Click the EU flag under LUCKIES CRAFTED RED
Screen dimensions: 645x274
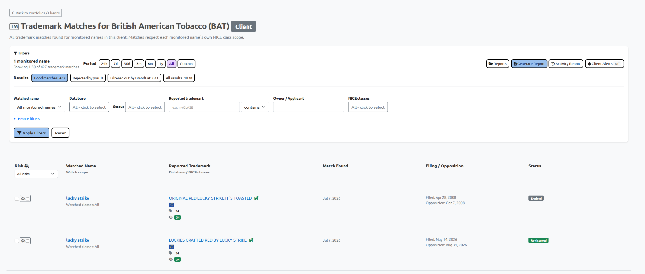(172, 247)
